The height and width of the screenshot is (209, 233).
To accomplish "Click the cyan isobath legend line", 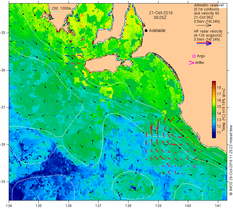I will click(56, 11).
